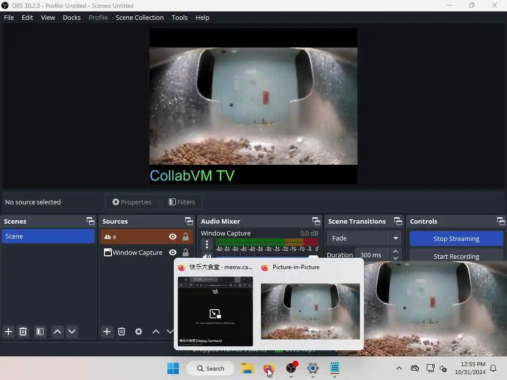The width and height of the screenshot is (507, 380).
Task: Select the Window Capture source row
Action: tap(147, 252)
